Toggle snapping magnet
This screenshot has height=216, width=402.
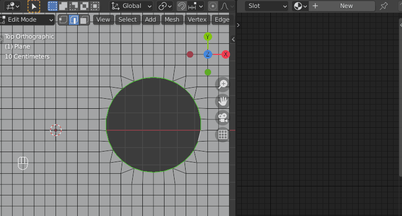pos(181,6)
